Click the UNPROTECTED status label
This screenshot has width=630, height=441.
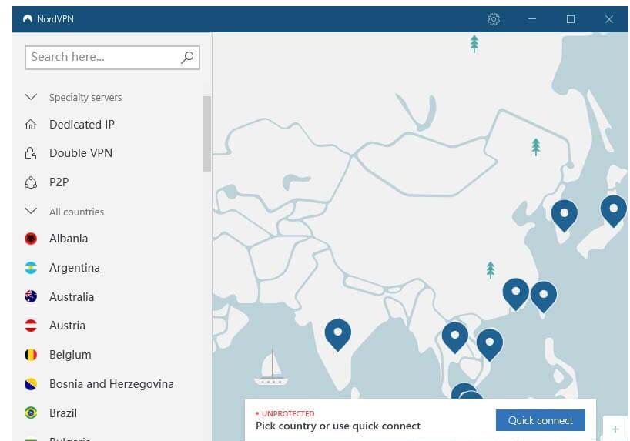(288, 413)
